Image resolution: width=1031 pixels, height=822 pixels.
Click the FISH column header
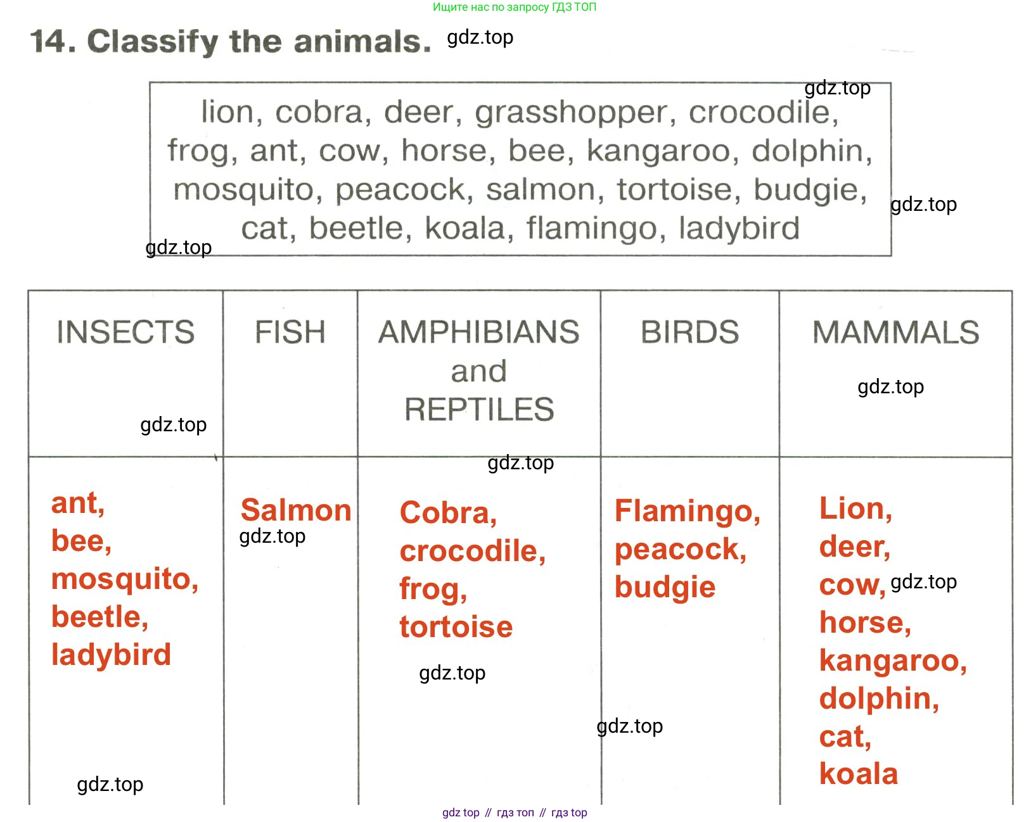coord(290,332)
